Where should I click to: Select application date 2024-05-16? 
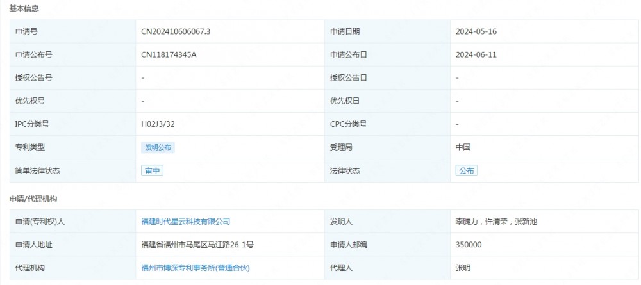pyautogui.click(x=476, y=31)
